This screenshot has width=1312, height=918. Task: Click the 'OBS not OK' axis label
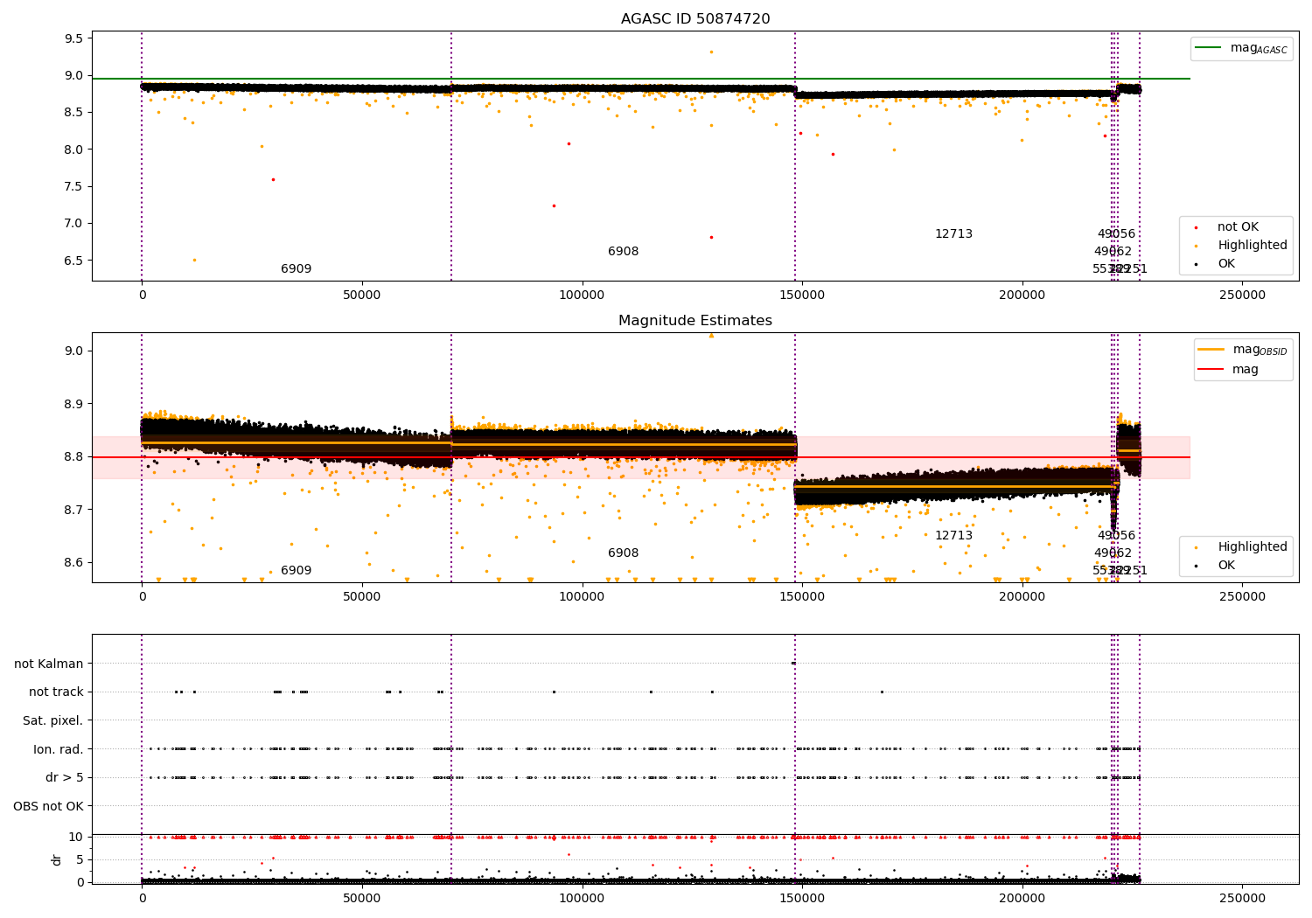[x=49, y=806]
